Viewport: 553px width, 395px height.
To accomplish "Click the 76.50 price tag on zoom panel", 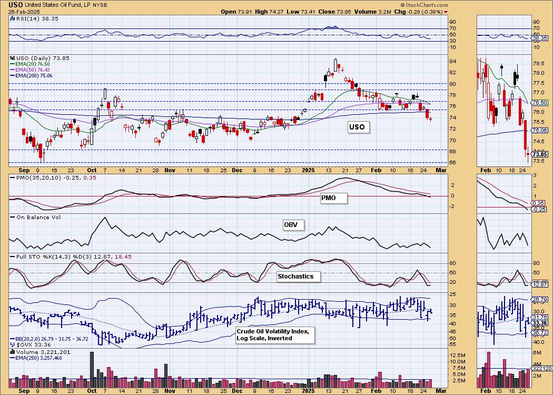I will [x=540, y=102].
